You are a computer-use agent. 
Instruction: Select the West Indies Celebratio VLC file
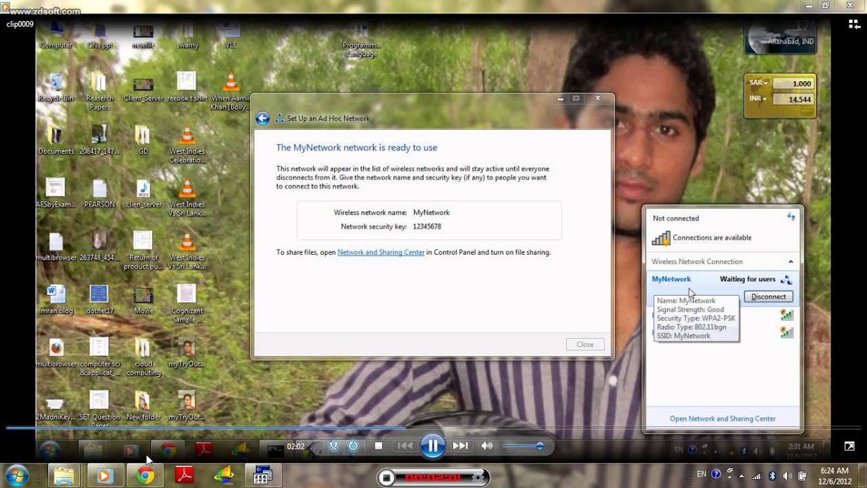[x=187, y=144]
